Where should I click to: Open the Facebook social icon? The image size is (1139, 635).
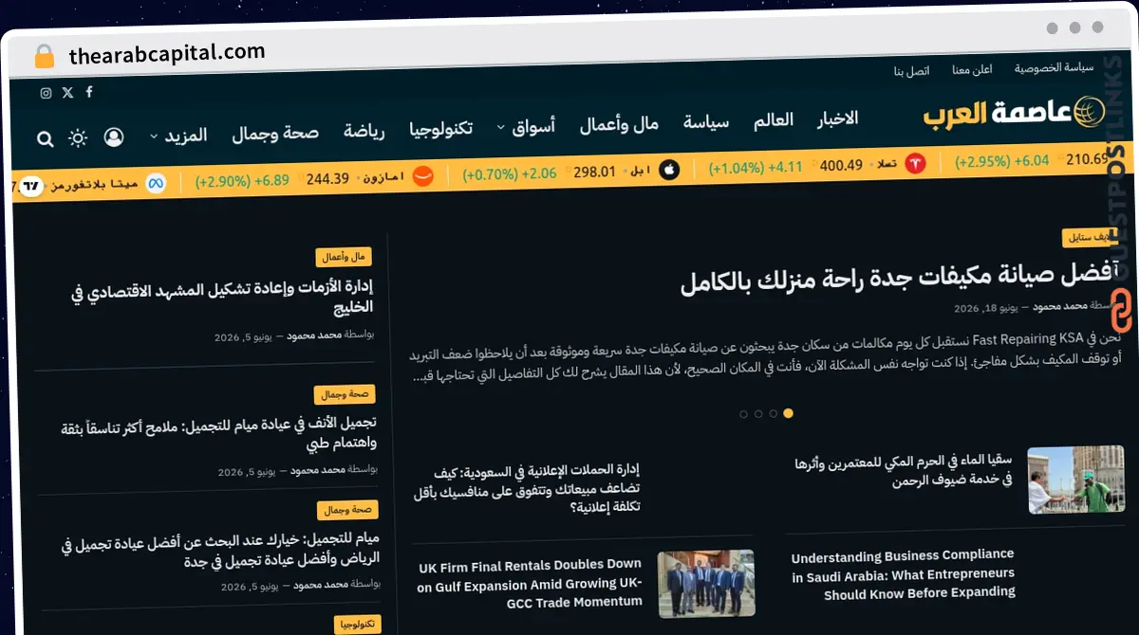[89, 92]
